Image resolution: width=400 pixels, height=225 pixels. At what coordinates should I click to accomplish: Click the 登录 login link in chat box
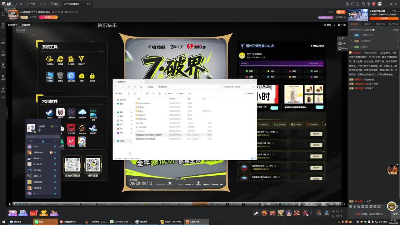pyautogui.click(x=358, y=214)
